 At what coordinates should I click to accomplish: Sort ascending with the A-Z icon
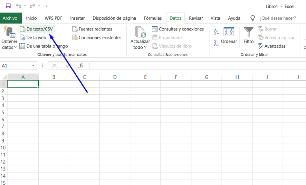pyautogui.click(x=217, y=32)
